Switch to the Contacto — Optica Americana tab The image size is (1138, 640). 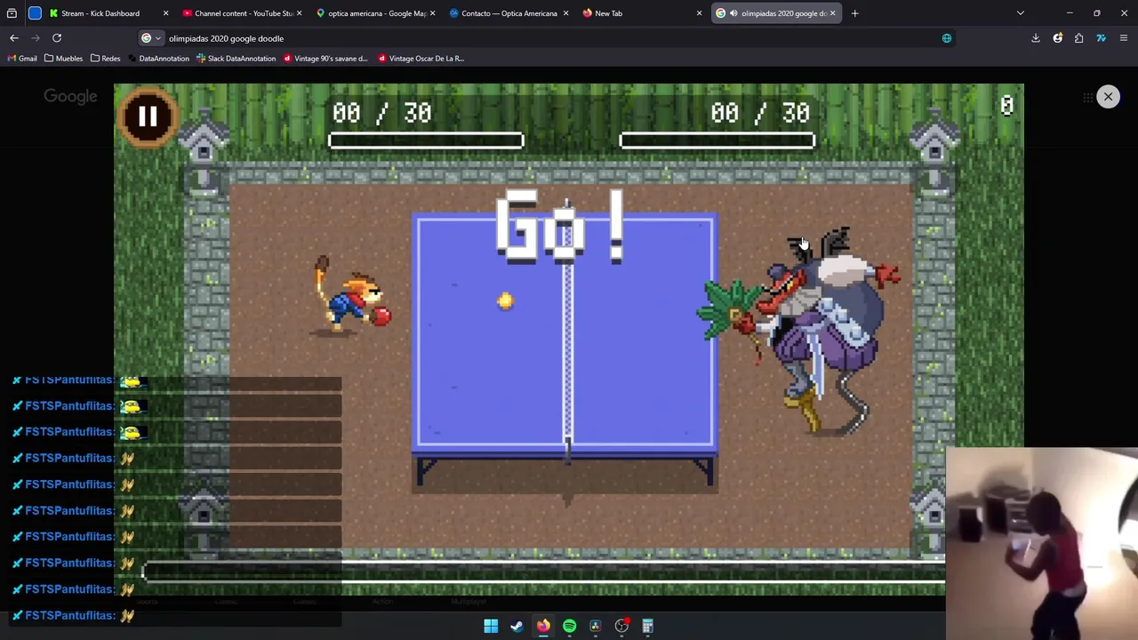pyautogui.click(x=509, y=13)
